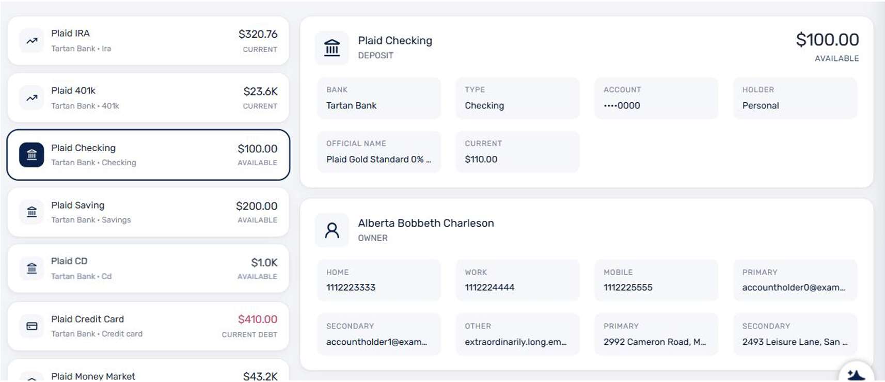Click the secondary address 2493 Leisure Lane field
The width and height of the screenshot is (885, 382).
(x=795, y=335)
